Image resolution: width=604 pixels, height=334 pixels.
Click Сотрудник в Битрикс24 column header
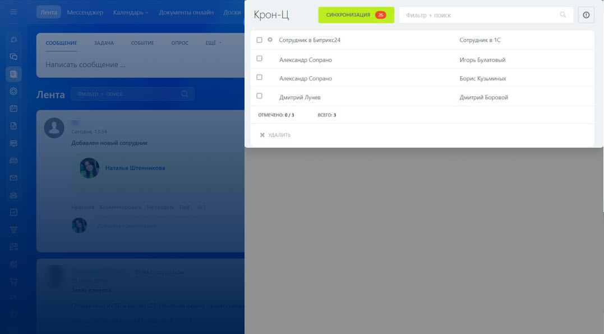[310, 40]
